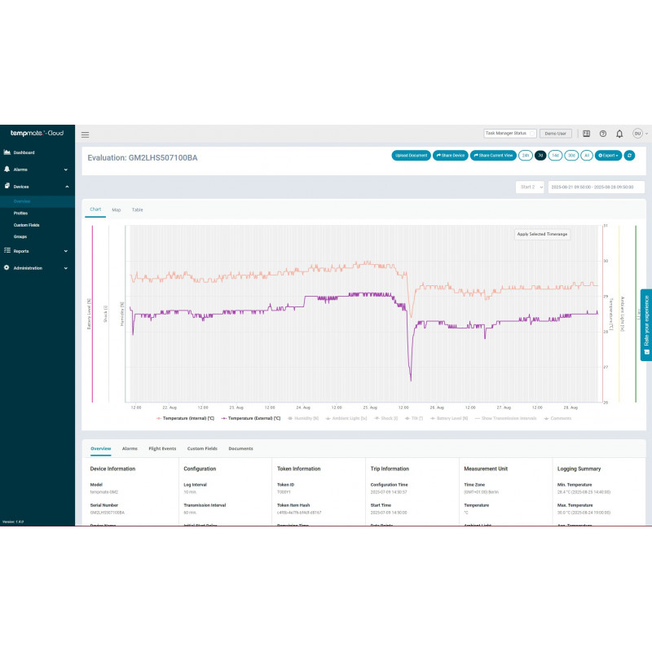Open the contact card icon in header
This screenshot has width=652, height=652.
[586, 134]
